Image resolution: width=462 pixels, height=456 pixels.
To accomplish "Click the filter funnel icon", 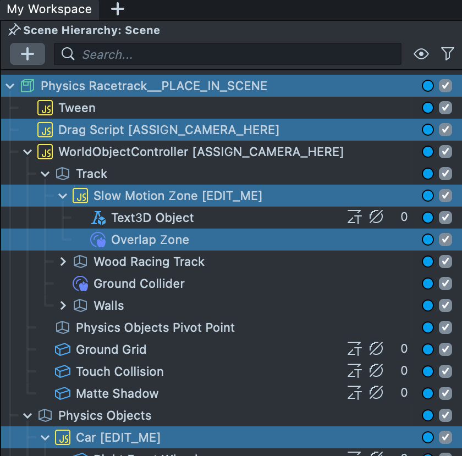I will point(448,54).
